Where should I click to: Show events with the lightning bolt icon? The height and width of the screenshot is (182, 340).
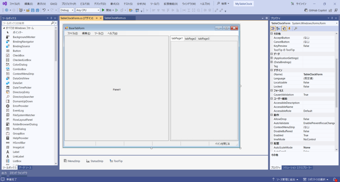[290, 29]
